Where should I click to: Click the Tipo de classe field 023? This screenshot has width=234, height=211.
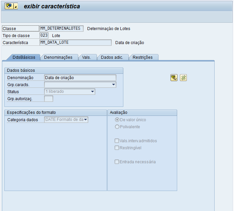[44, 35]
